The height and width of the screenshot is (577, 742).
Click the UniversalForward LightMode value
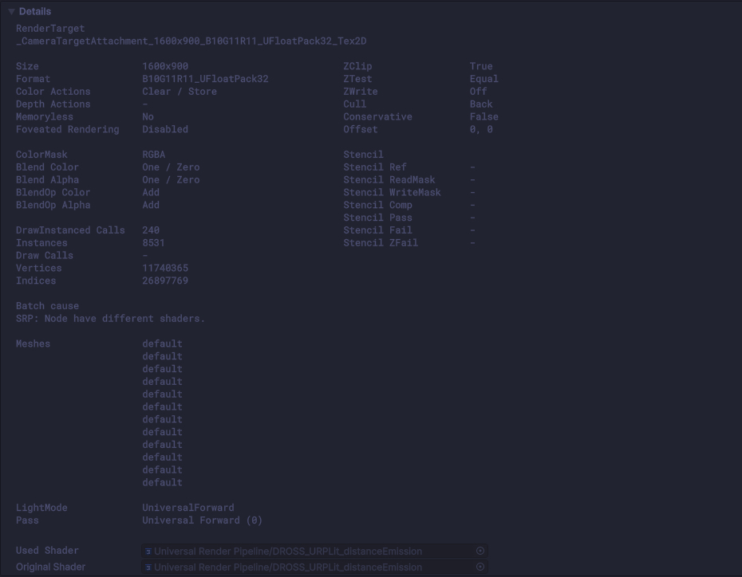[x=187, y=508]
